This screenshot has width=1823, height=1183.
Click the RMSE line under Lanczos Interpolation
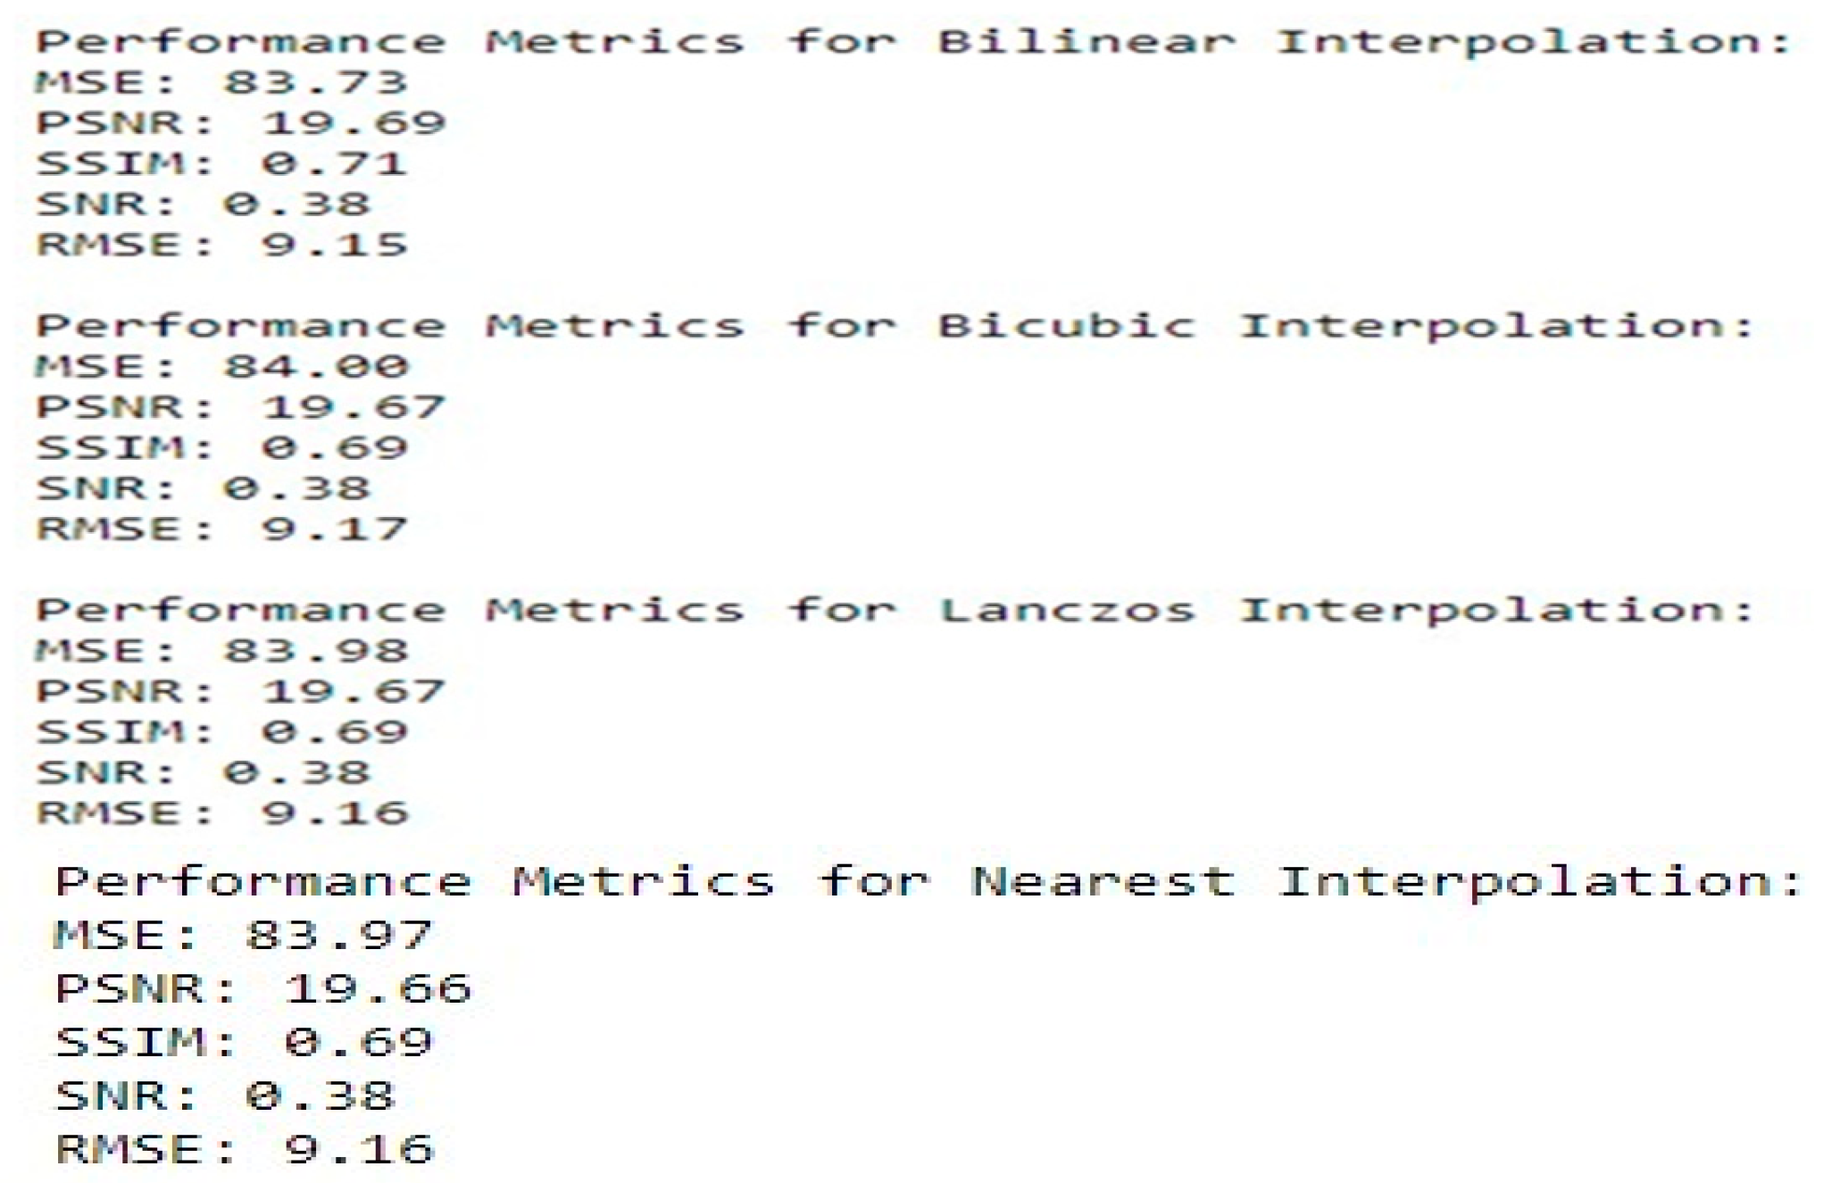pos(221,812)
